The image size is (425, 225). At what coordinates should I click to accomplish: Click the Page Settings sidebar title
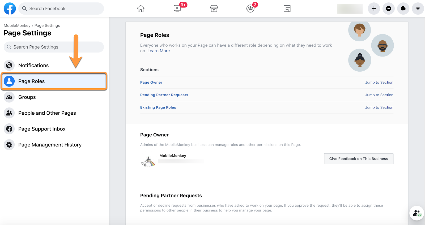click(x=27, y=33)
